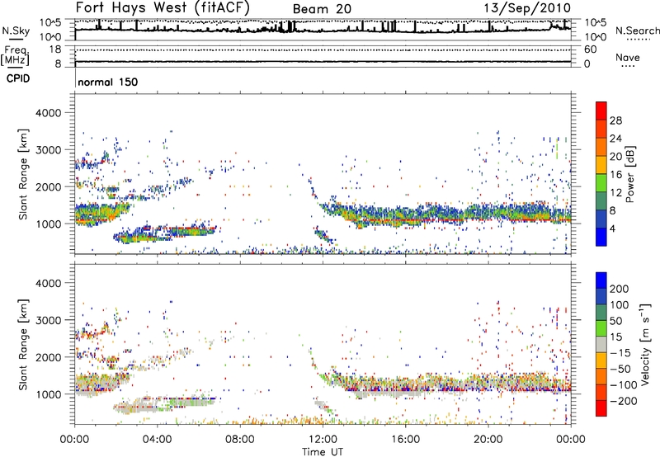Click the '16' power colorbar label

tap(615, 175)
